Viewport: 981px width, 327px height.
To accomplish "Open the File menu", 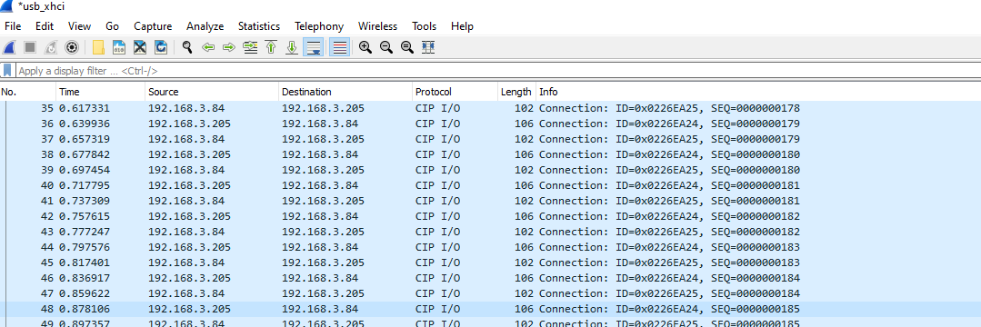I will (13, 26).
